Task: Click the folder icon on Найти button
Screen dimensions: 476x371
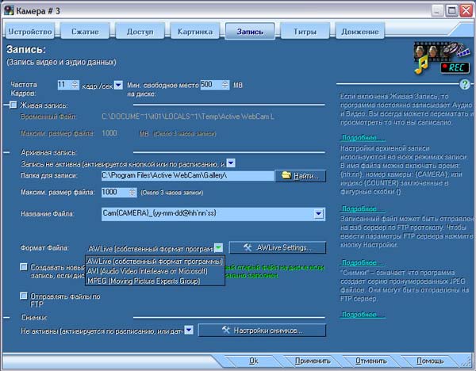Action: point(286,176)
